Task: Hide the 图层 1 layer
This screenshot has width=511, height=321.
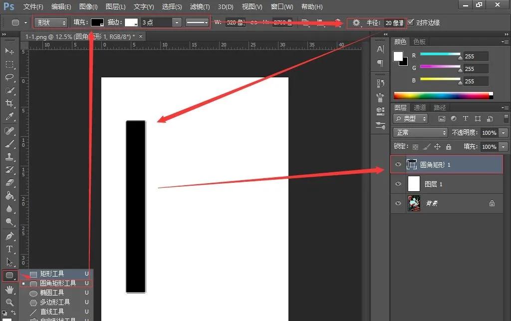Action: (x=398, y=184)
